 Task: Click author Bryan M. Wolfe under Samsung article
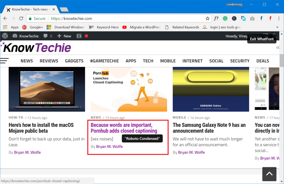coord(191,153)
